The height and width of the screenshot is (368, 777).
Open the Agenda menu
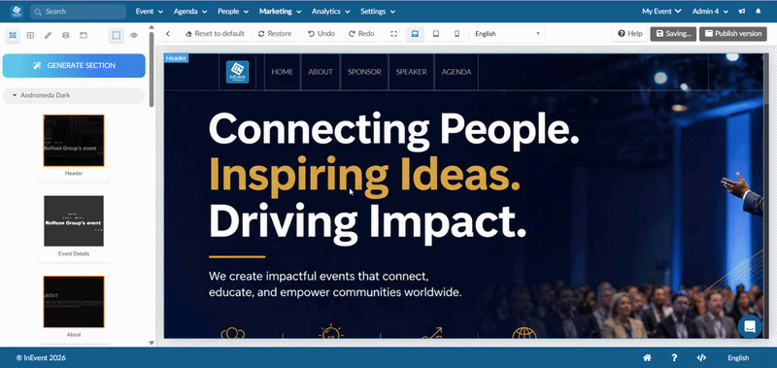click(190, 12)
